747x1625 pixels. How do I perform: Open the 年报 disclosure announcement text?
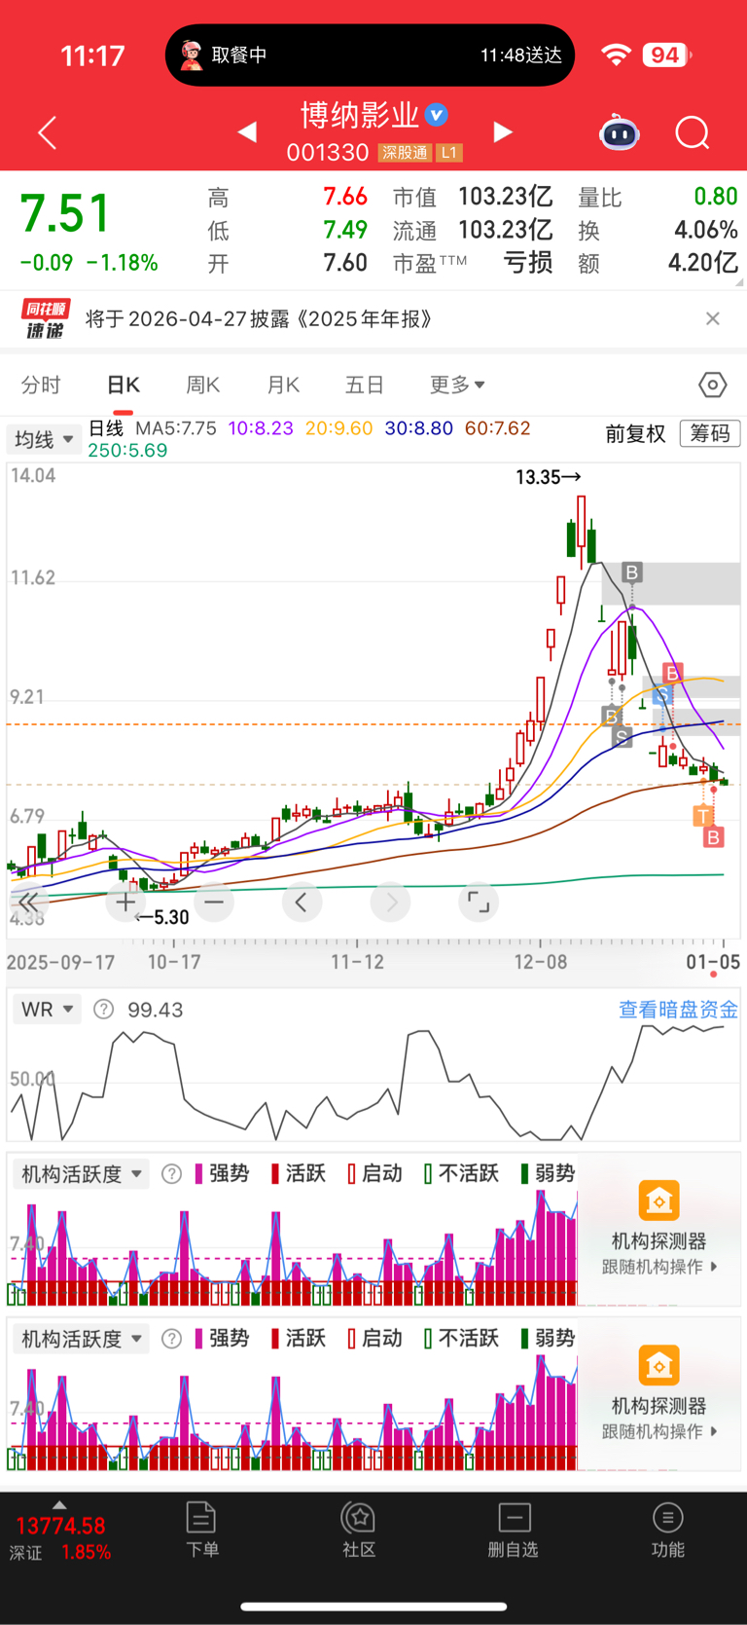click(x=259, y=318)
